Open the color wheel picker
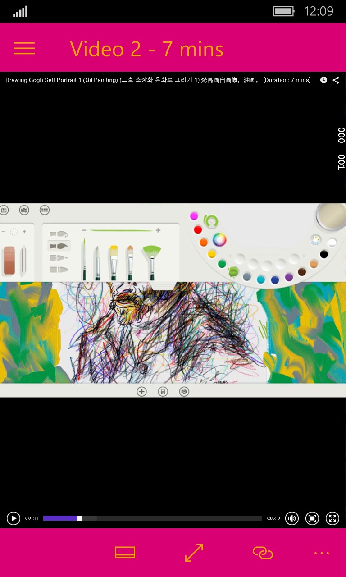346x577 pixels. pyautogui.click(x=219, y=239)
